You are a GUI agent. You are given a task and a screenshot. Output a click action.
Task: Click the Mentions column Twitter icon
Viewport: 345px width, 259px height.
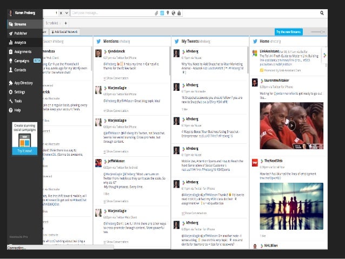tap(98, 42)
